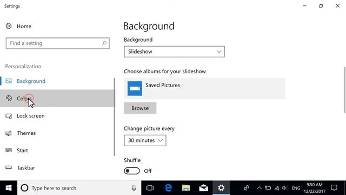Toggle the Shuffle switch
346x195 pixels.
132,171
